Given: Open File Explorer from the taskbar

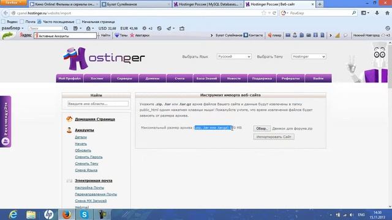Looking at the screenshot, I should [31, 215].
